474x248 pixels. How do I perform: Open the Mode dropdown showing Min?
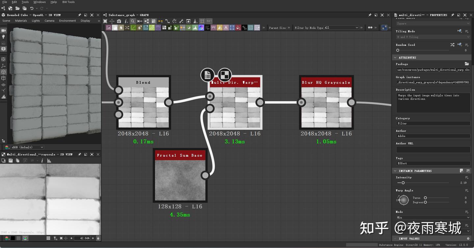tap(433, 217)
